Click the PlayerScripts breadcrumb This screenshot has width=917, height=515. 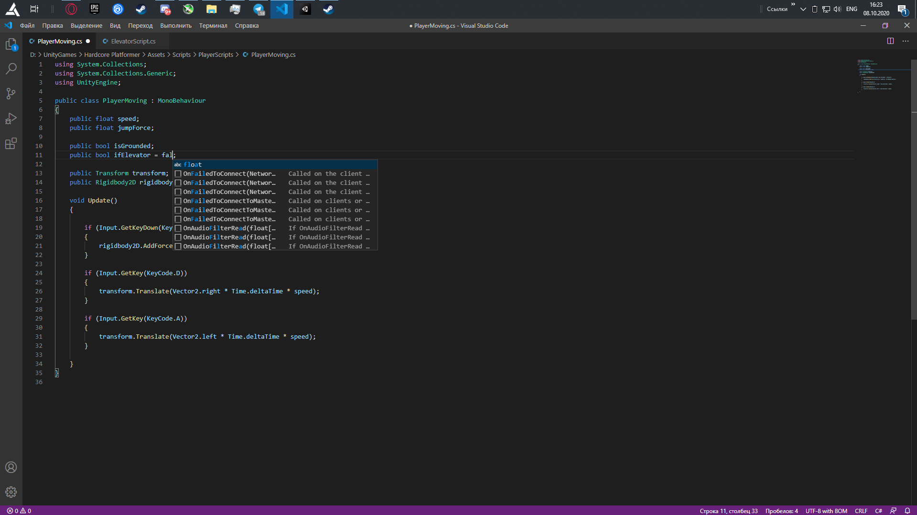tap(216, 55)
